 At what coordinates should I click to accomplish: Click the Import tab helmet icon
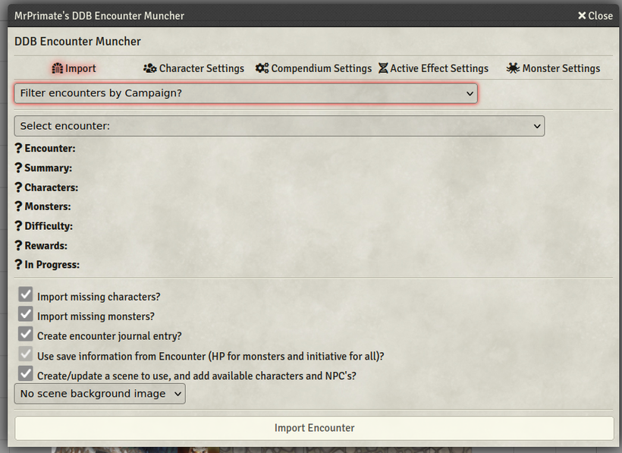click(58, 68)
